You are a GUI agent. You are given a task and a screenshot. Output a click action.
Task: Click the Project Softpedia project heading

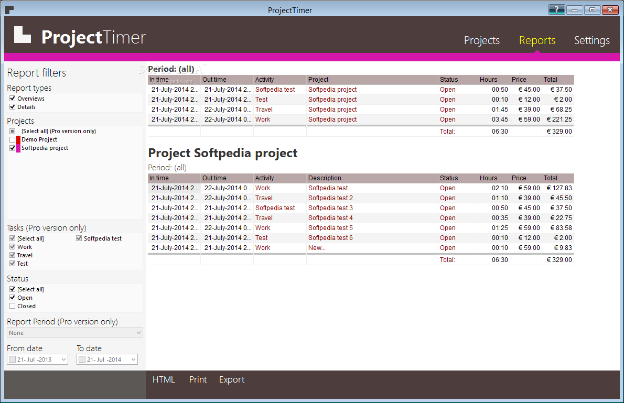[223, 153]
